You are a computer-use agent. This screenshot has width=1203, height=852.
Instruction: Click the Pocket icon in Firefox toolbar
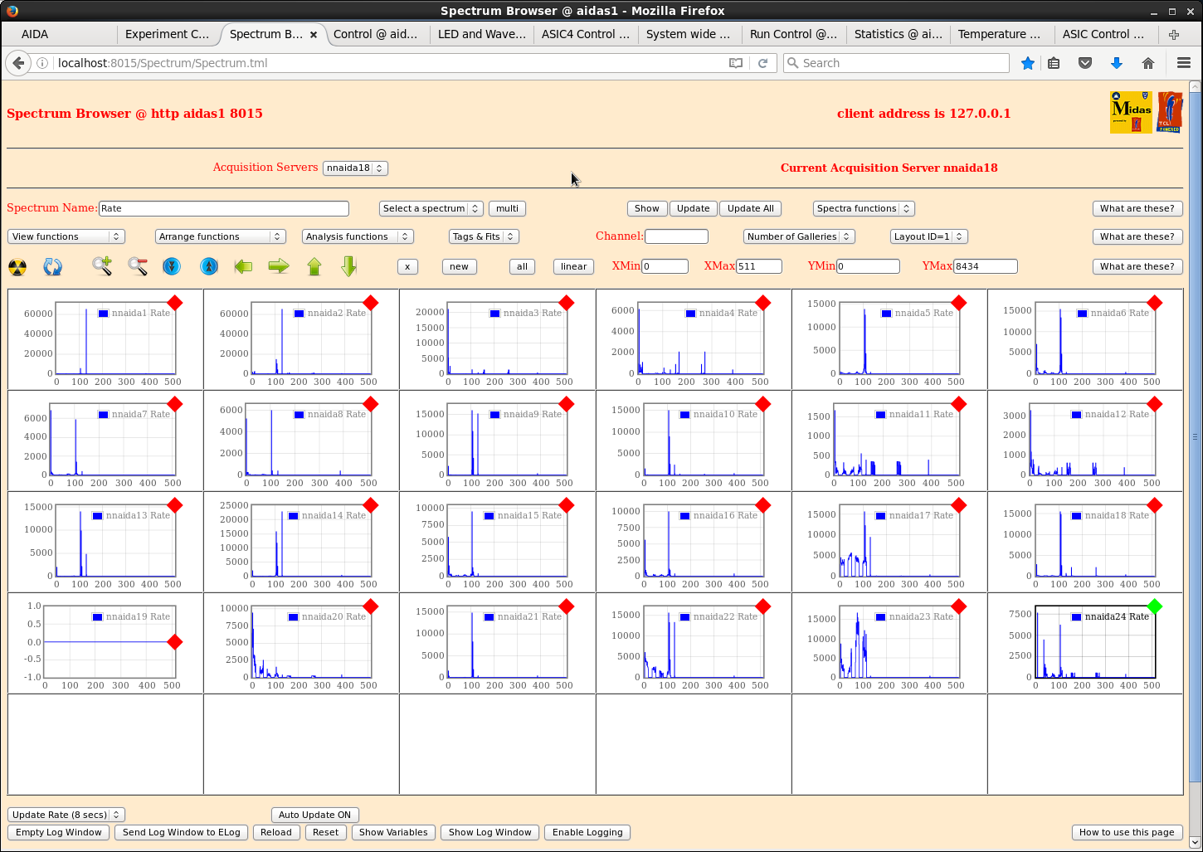click(x=1085, y=63)
